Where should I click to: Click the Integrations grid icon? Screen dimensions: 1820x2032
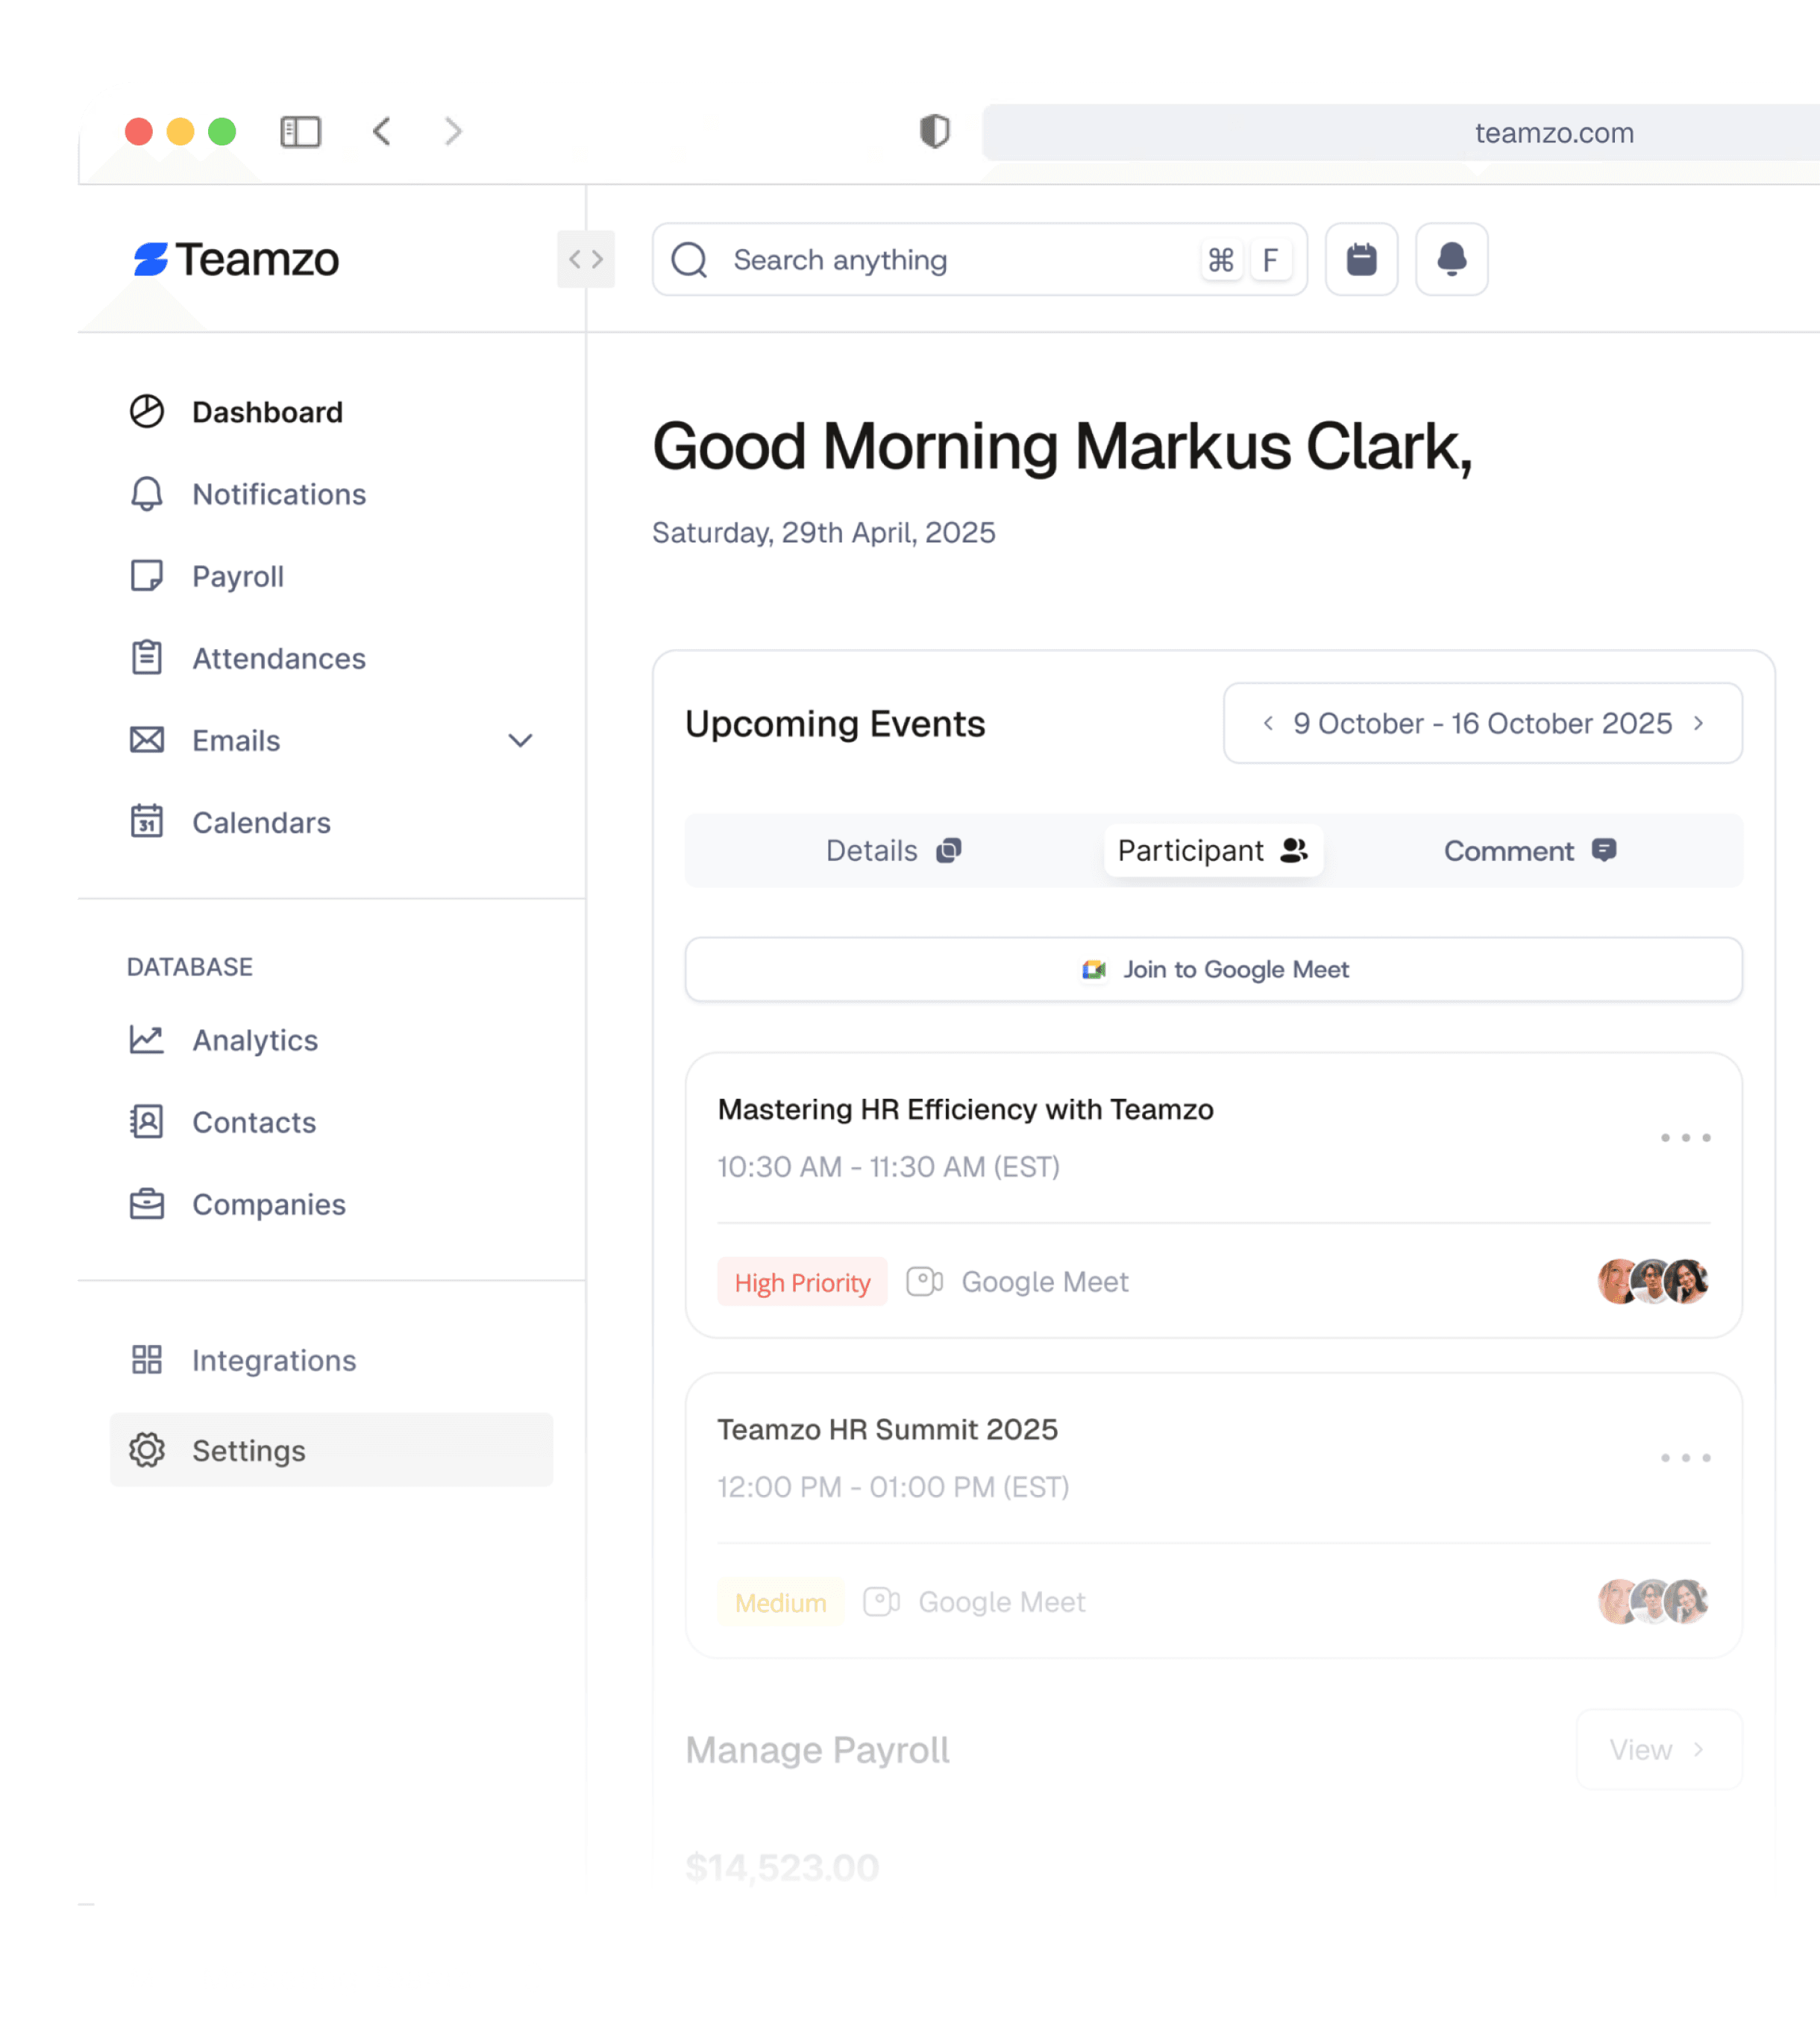(x=147, y=1360)
